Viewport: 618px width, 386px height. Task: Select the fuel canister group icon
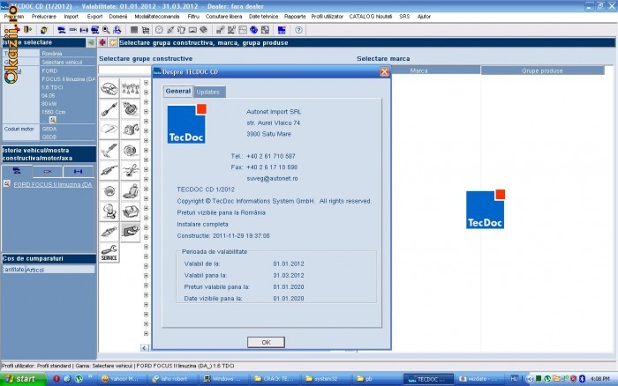click(x=131, y=130)
